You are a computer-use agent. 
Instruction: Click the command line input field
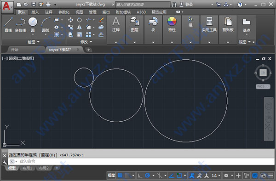[142, 161]
